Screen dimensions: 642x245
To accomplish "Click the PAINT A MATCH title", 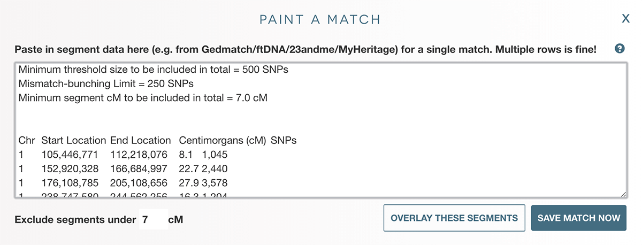I will pos(320,20).
